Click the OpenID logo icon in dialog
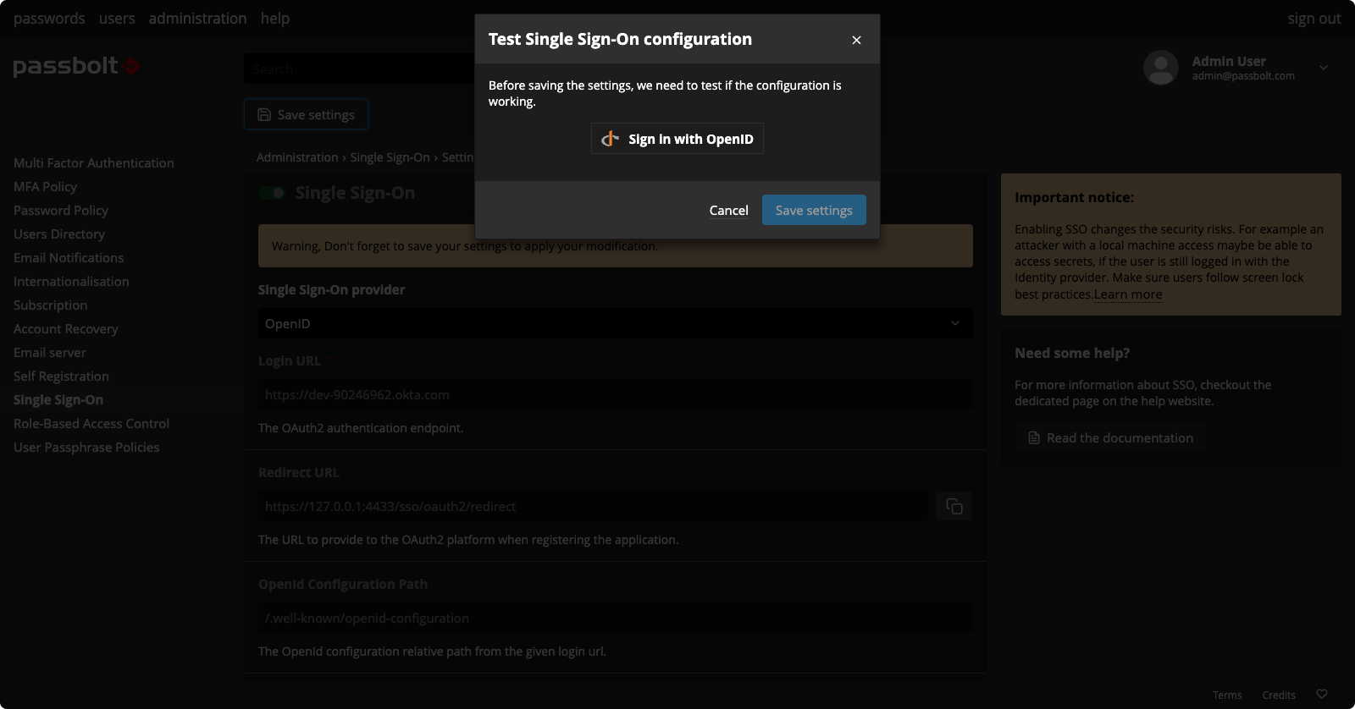 tap(610, 138)
